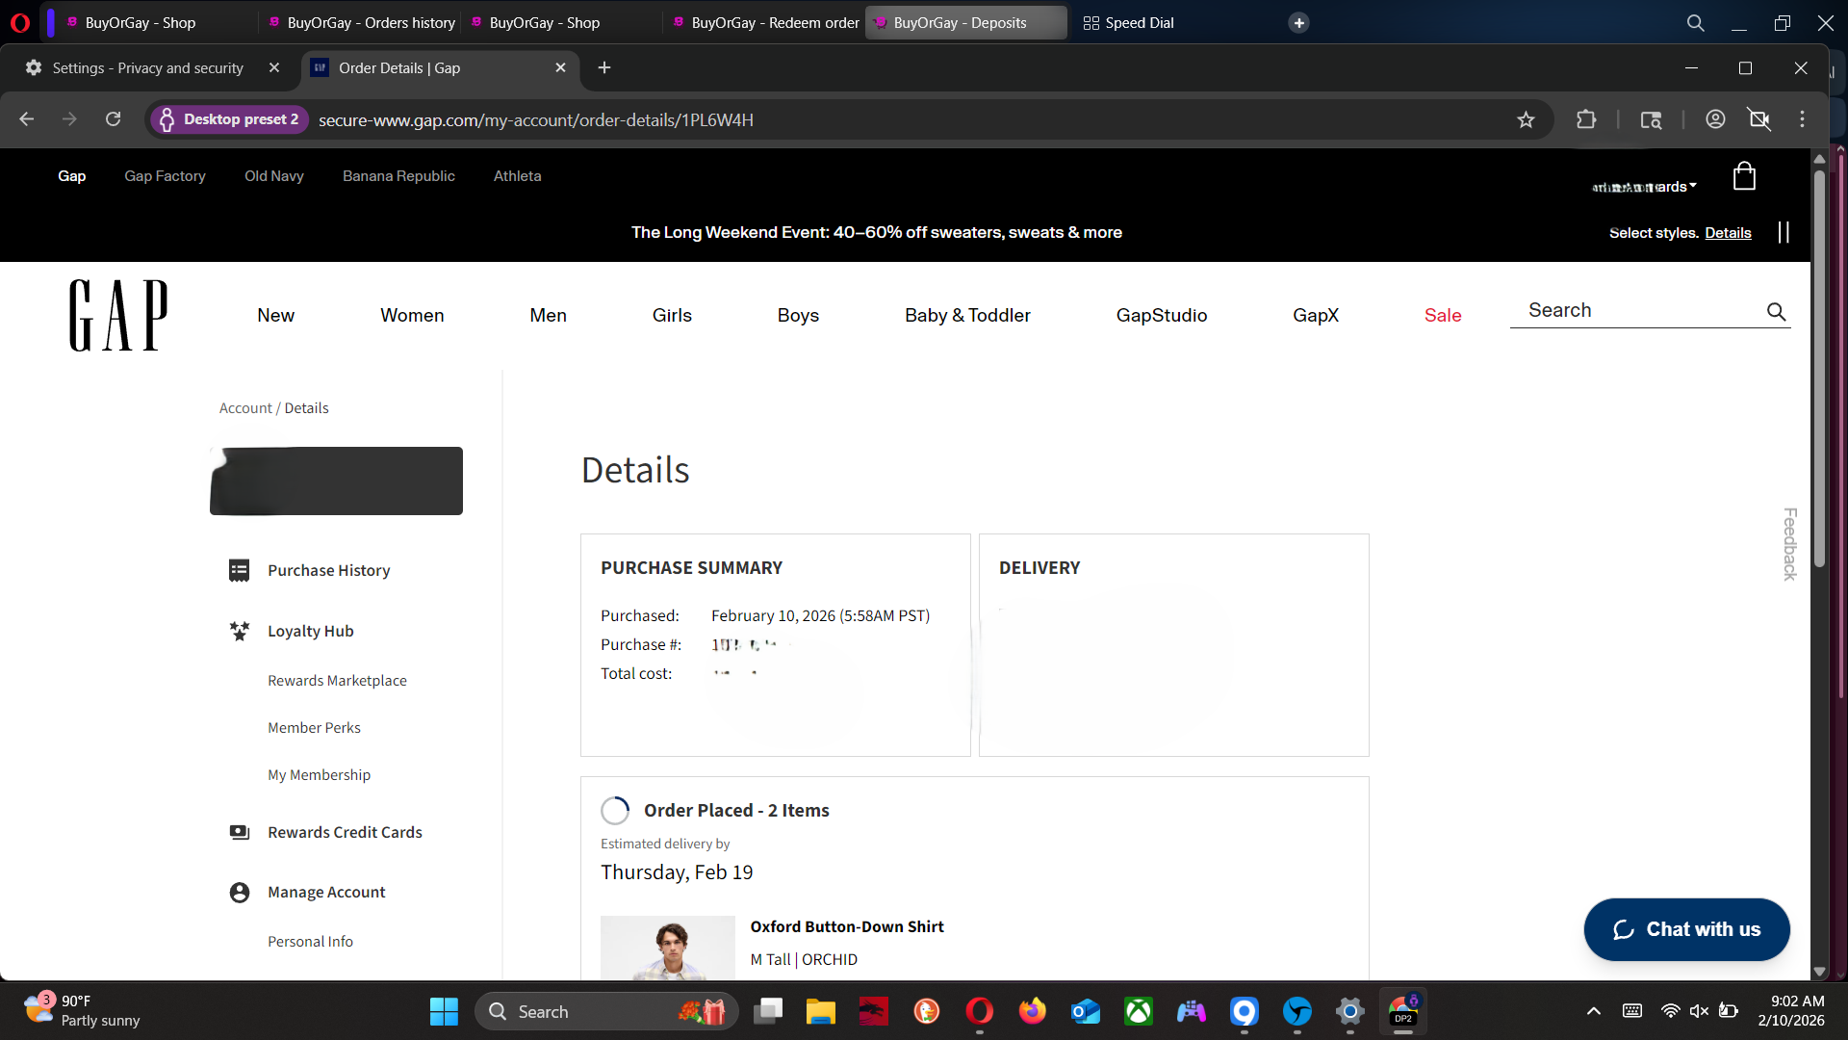Image resolution: width=1848 pixels, height=1040 pixels.
Task: Click the Rewards Credit Cards icon
Action: [240, 832]
